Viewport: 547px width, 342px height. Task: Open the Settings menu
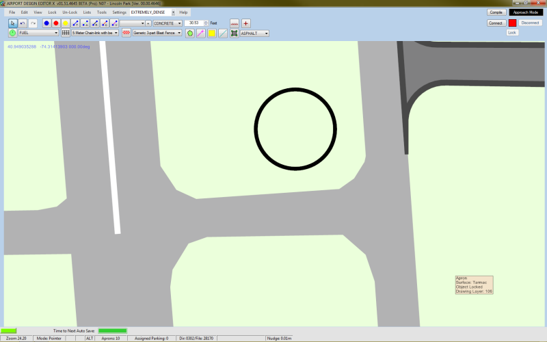119,12
